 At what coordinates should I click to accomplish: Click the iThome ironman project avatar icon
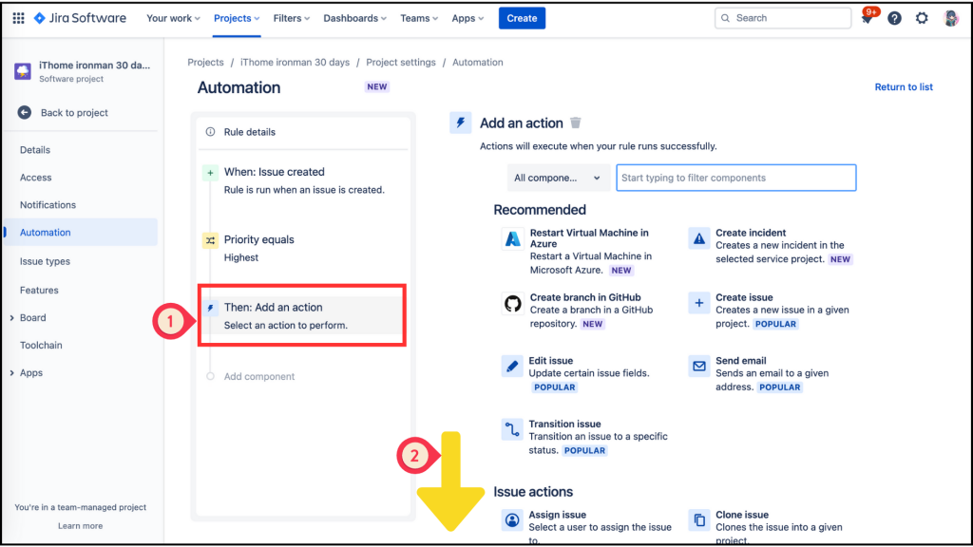tap(23, 71)
